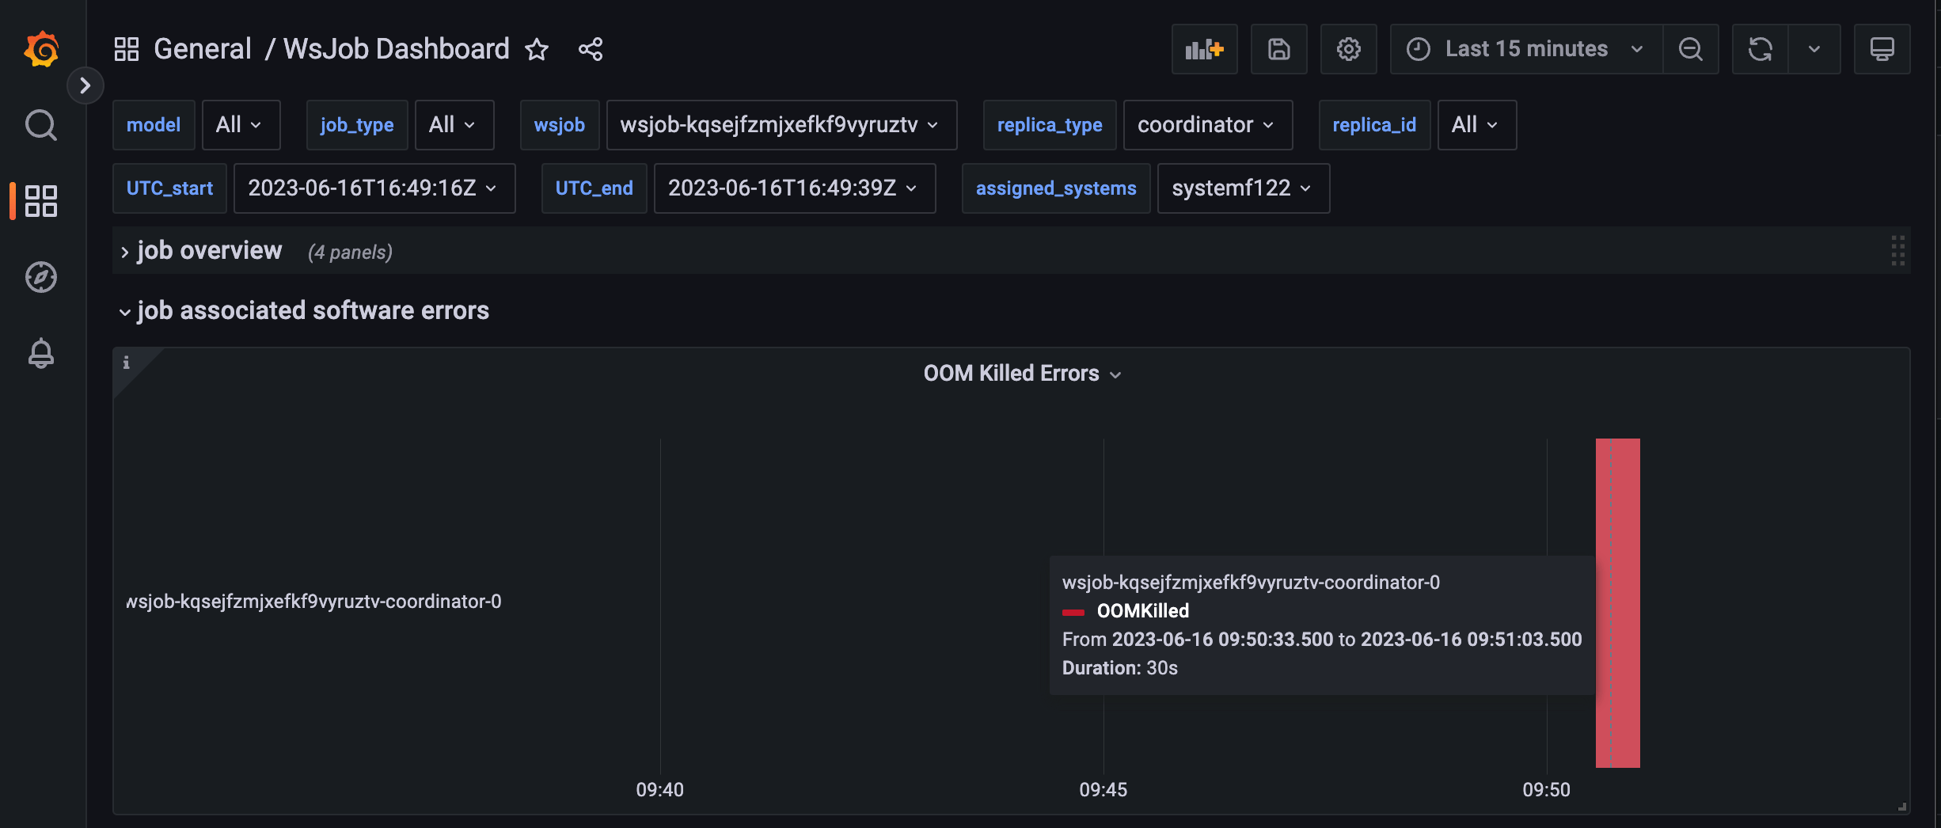Open the assigned_systems systemf122 dropdown
The width and height of the screenshot is (1941, 828).
1243,188
